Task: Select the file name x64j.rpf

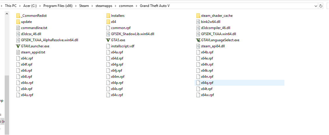Action: pyautogui.click(x=117, y=71)
